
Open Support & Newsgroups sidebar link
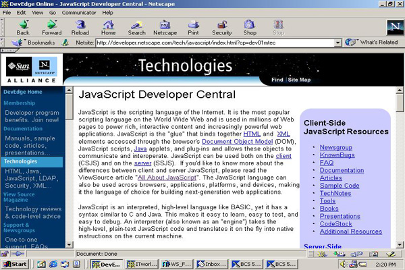(x=19, y=227)
